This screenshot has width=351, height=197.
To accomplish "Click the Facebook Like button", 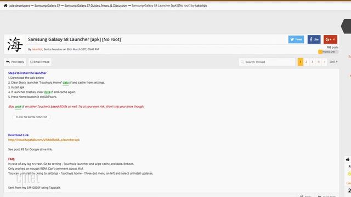I will (x=314, y=39).
